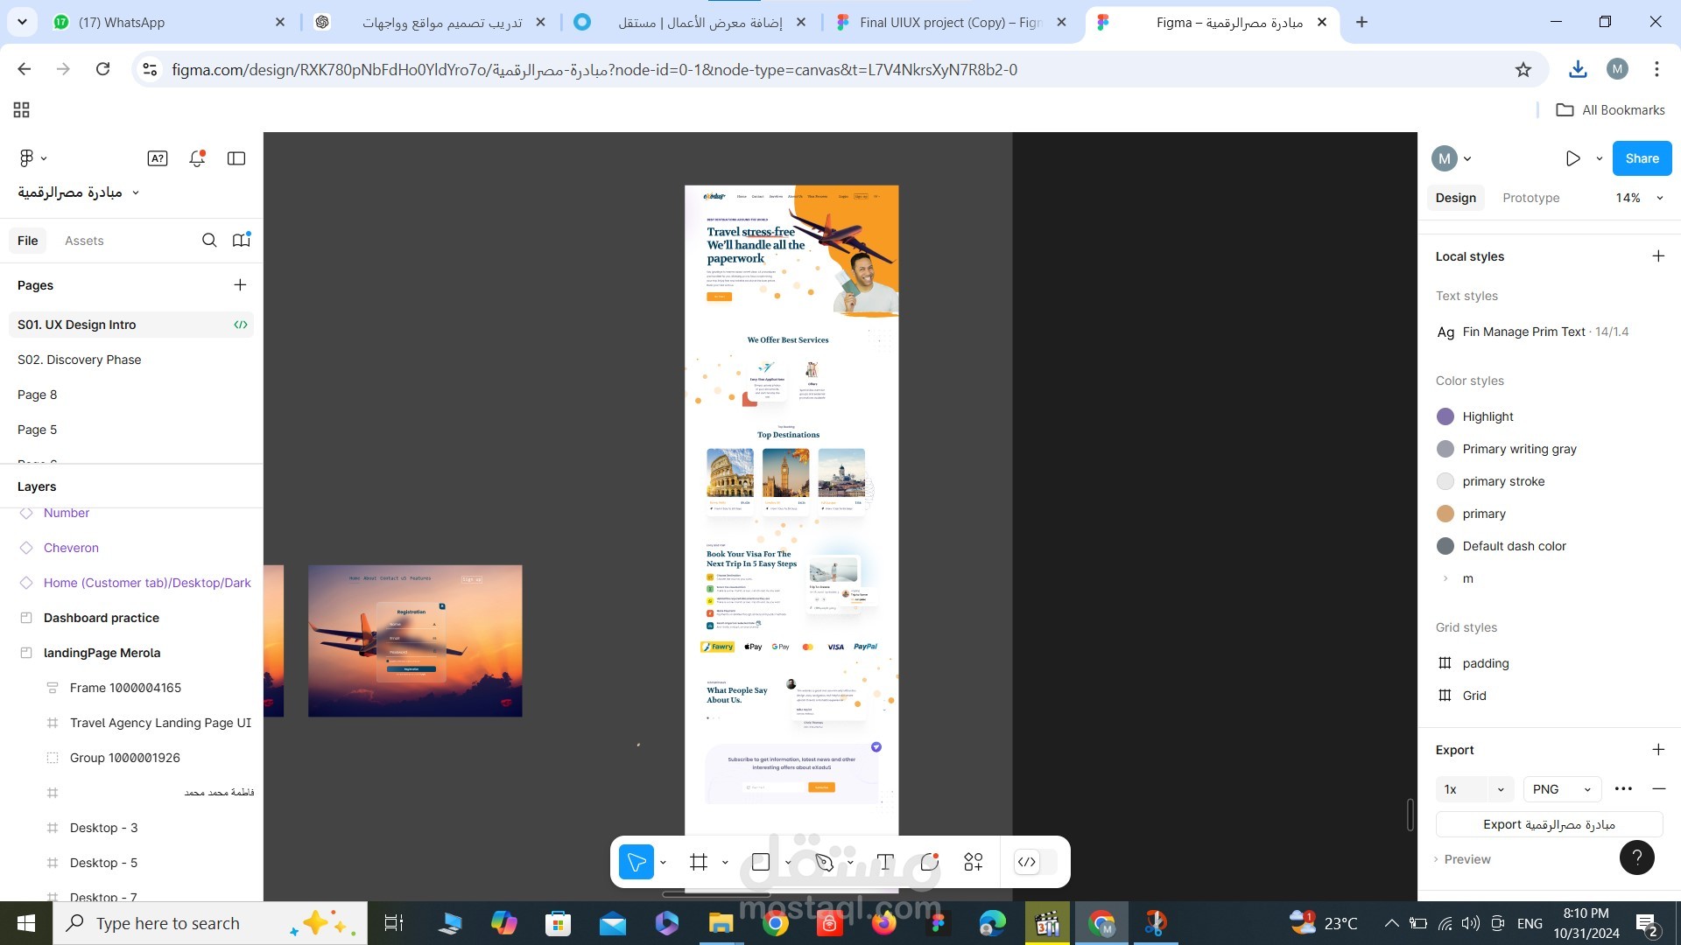The height and width of the screenshot is (945, 1681).
Task: Select the Cheveron component layer
Action: 71,548
